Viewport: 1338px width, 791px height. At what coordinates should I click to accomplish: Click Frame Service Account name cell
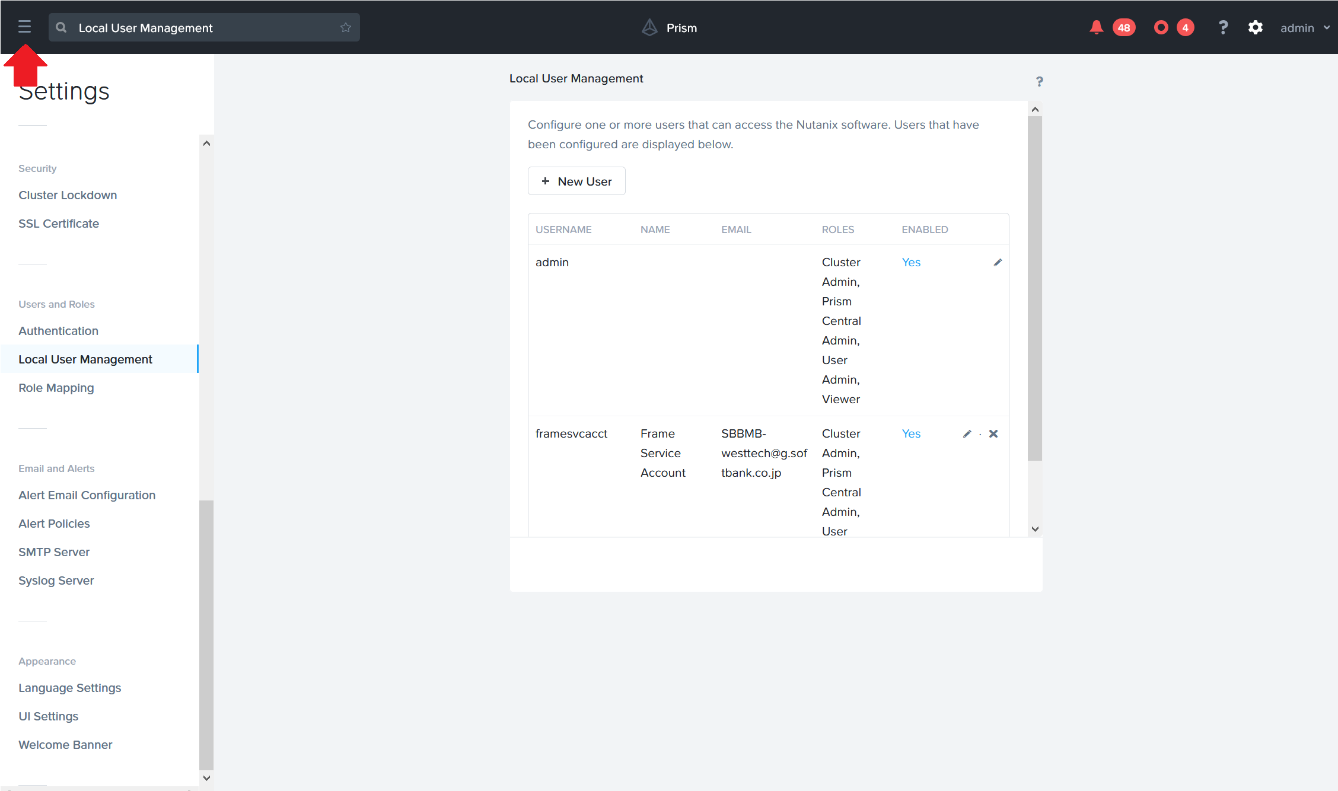point(663,453)
